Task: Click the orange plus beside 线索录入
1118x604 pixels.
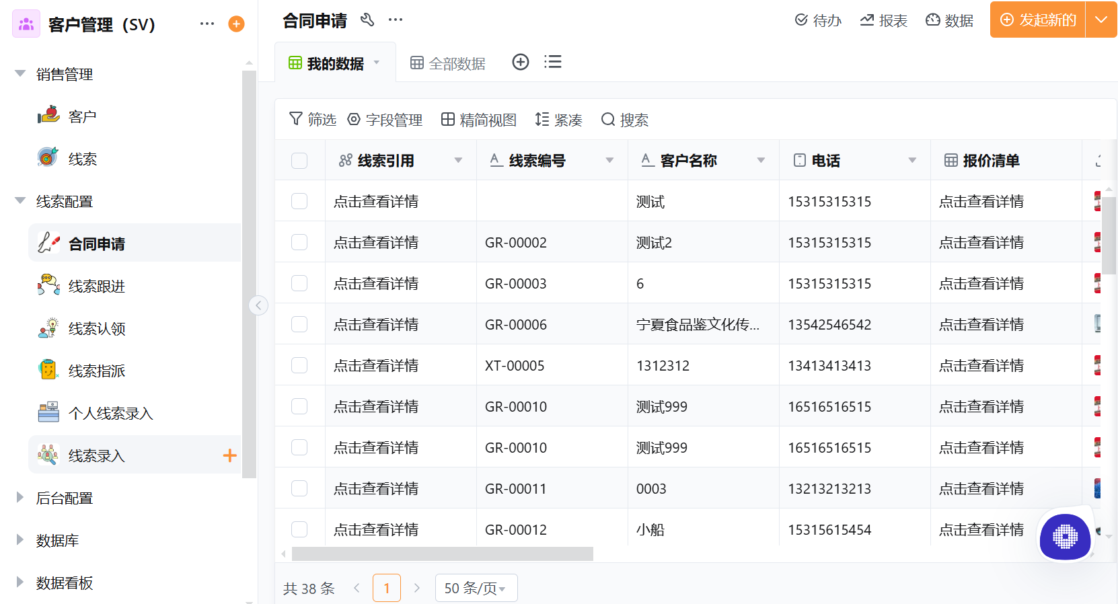Action: coord(229,455)
